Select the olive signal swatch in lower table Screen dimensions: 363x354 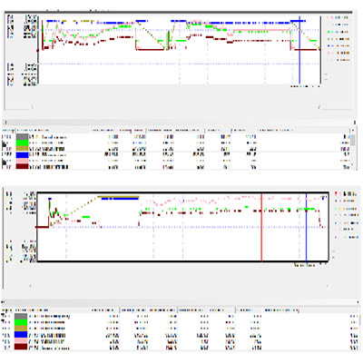pos(21,329)
